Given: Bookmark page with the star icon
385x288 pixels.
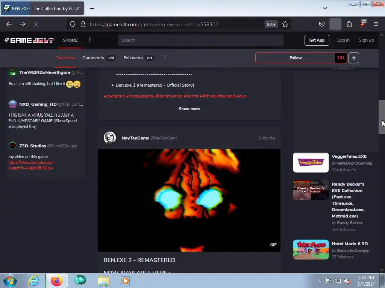Looking at the screenshot, I should [x=285, y=24].
